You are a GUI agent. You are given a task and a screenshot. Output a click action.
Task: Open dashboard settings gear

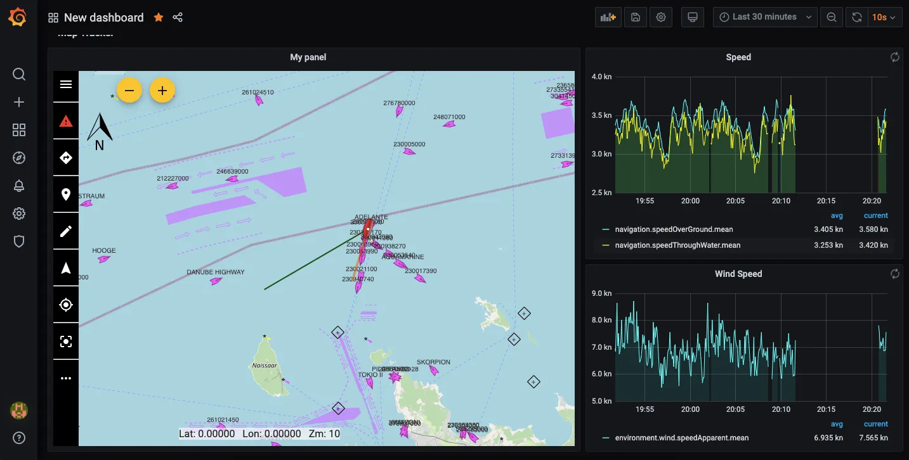(661, 17)
